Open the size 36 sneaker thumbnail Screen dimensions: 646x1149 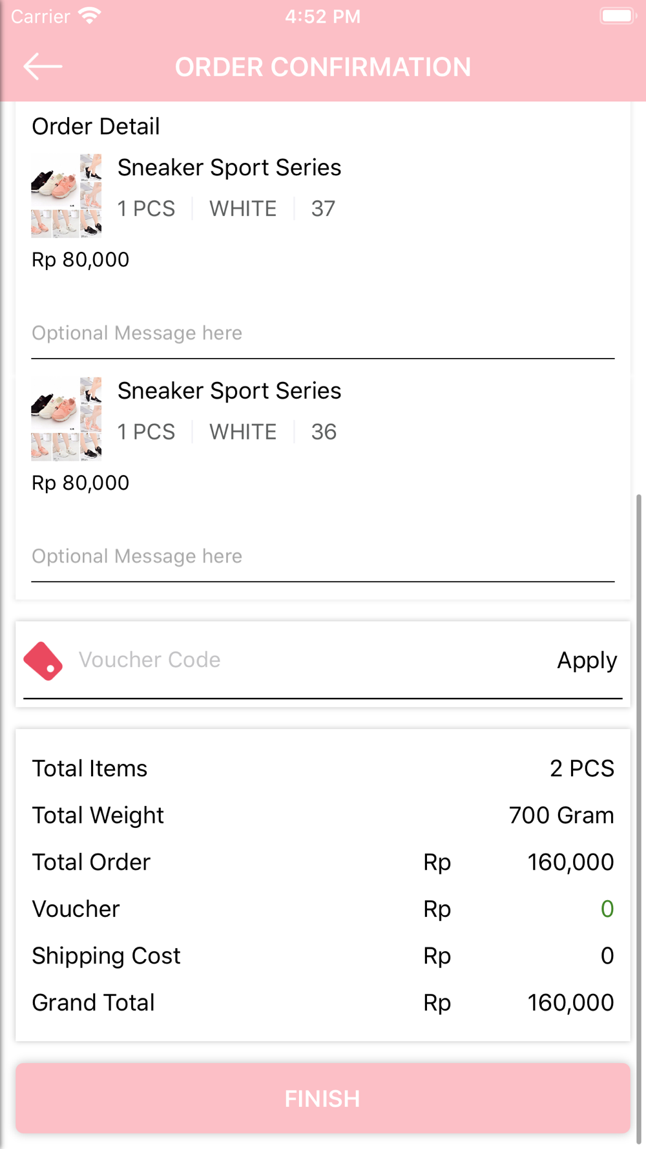point(67,419)
